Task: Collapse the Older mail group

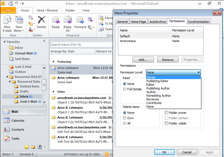Action: click(53, 91)
